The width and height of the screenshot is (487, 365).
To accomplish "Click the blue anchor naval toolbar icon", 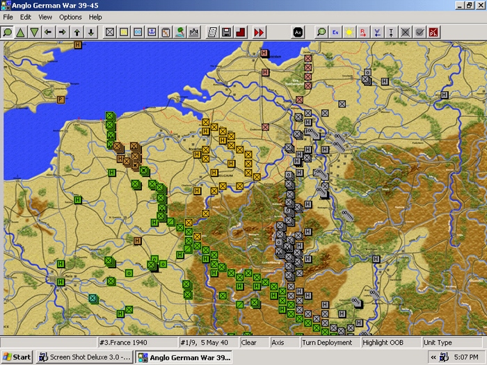I will point(152,32).
